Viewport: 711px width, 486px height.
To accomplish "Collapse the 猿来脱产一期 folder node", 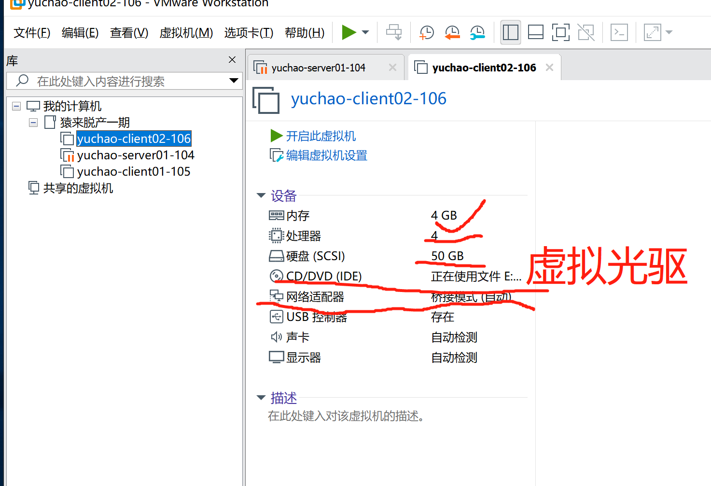I will click(x=33, y=123).
